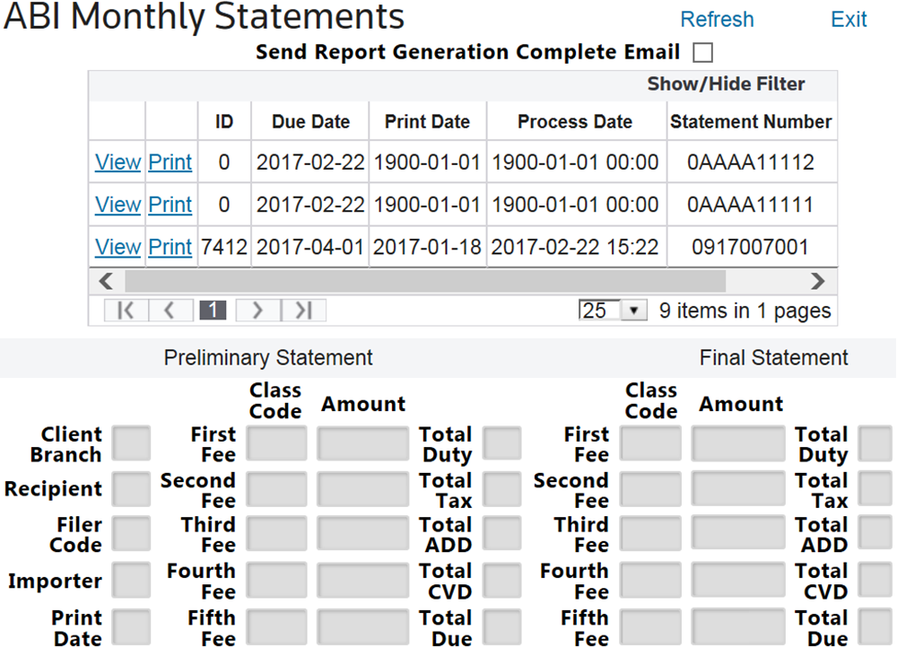Sort by Due Date column header
This screenshot has width=897, height=648.
point(310,122)
